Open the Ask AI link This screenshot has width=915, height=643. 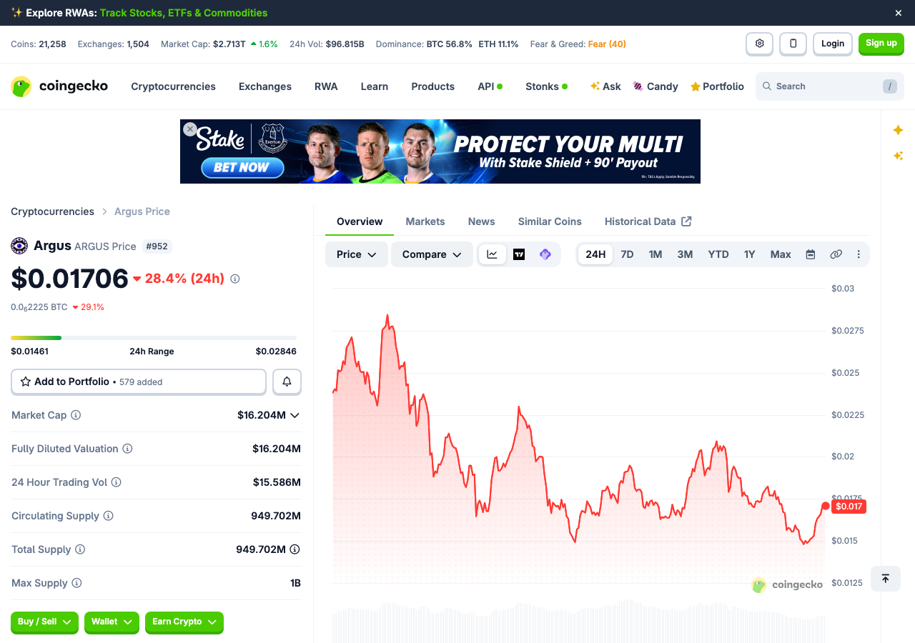coord(605,86)
